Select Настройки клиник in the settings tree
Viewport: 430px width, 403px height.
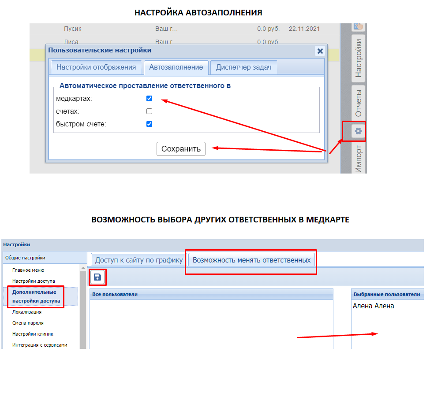point(33,334)
